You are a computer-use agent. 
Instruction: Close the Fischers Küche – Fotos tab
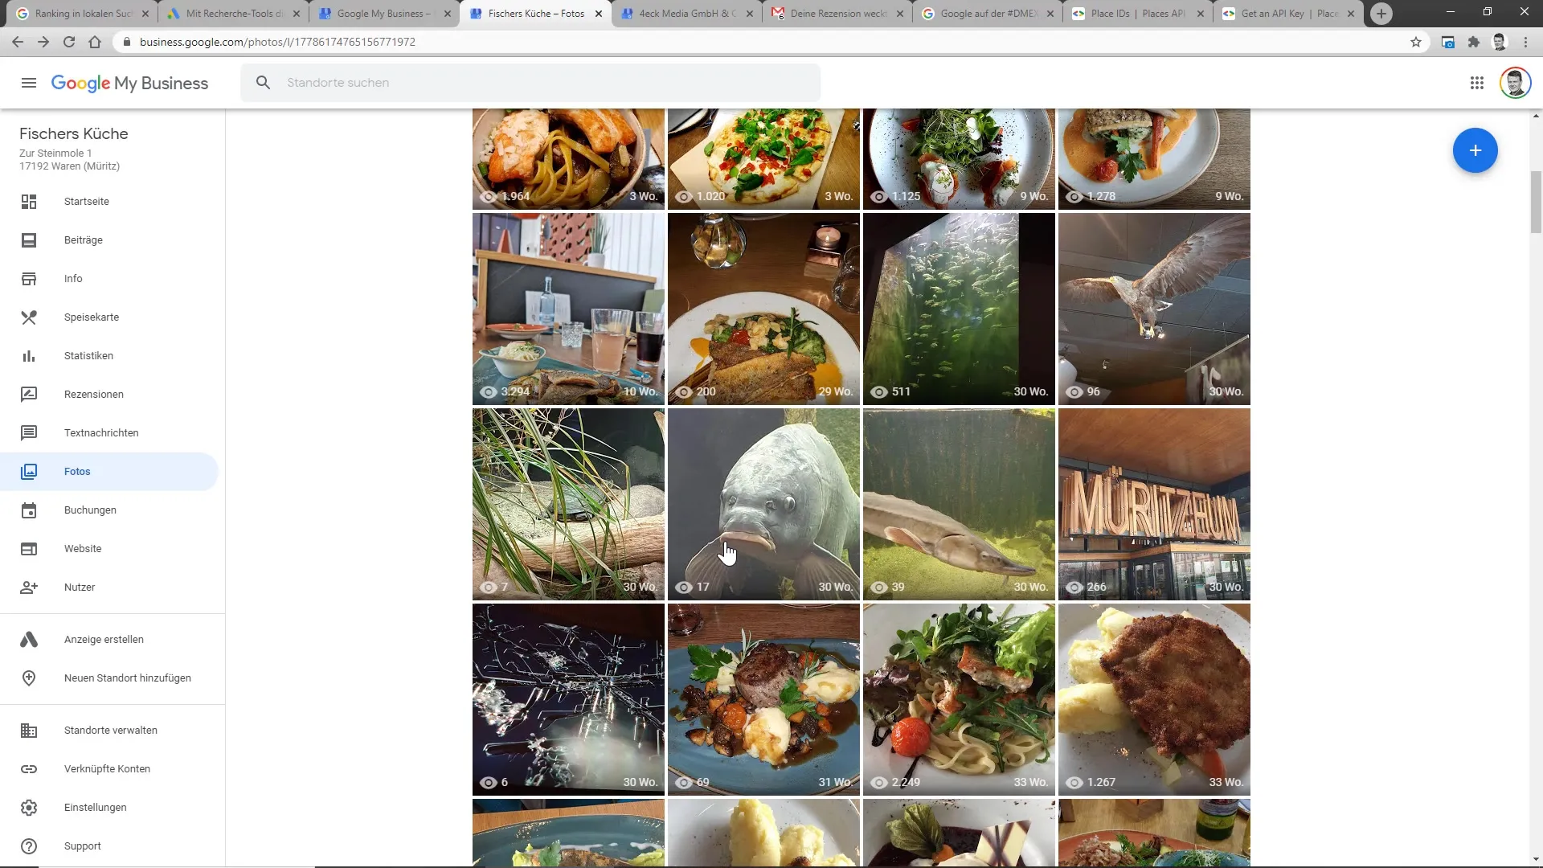click(599, 14)
